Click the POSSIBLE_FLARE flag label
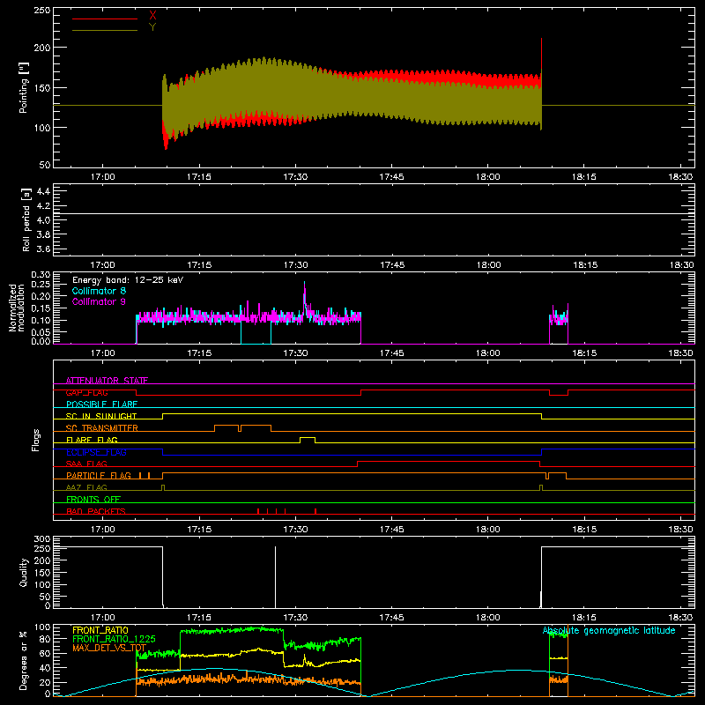Screen dimensions: 705x705 pyautogui.click(x=101, y=404)
